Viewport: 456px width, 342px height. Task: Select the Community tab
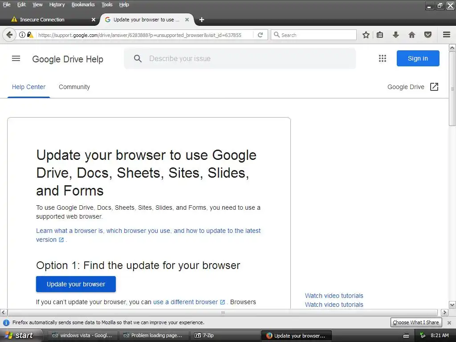(74, 87)
